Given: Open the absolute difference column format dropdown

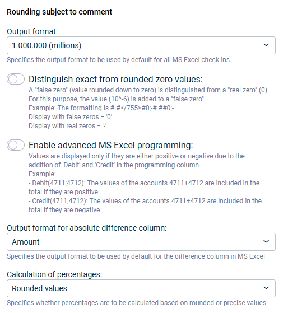Looking at the screenshot, I should (x=141, y=242).
